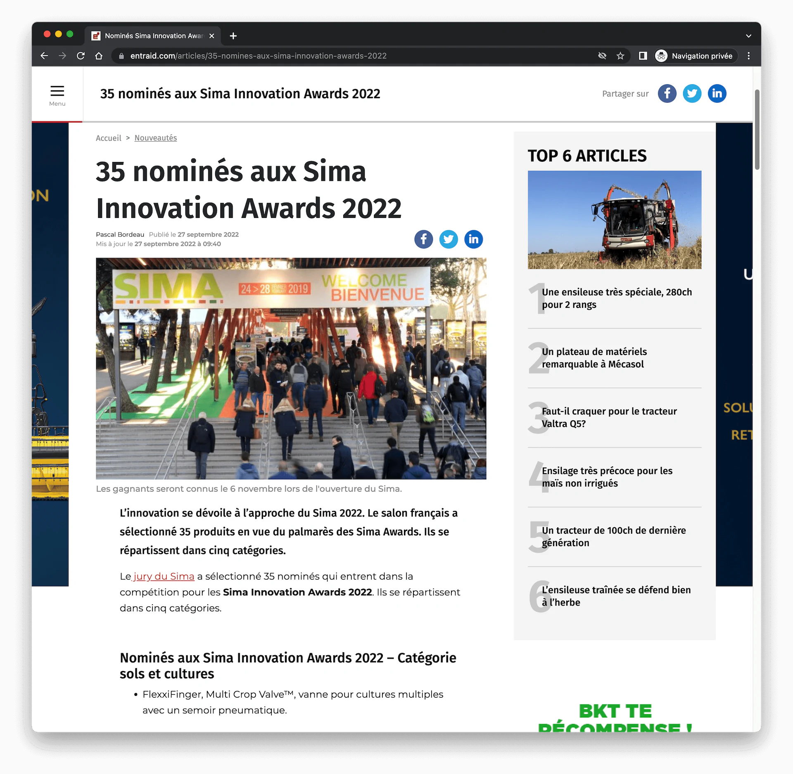
Task: Open the ensileuse article thumbnail image
Action: coord(614,220)
